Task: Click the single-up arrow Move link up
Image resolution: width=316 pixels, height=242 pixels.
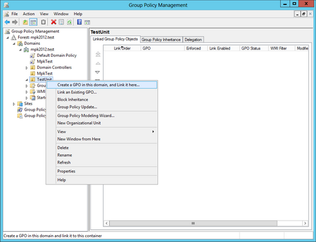Action: 98,63
